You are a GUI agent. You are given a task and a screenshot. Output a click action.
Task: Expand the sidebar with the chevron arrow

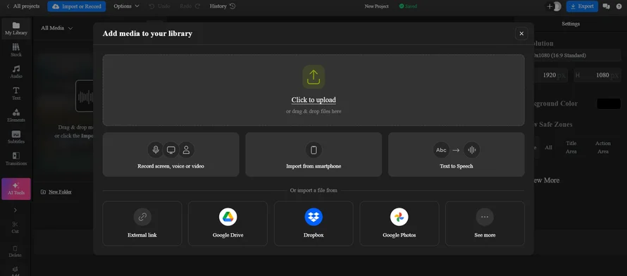[x=15, y=210]
